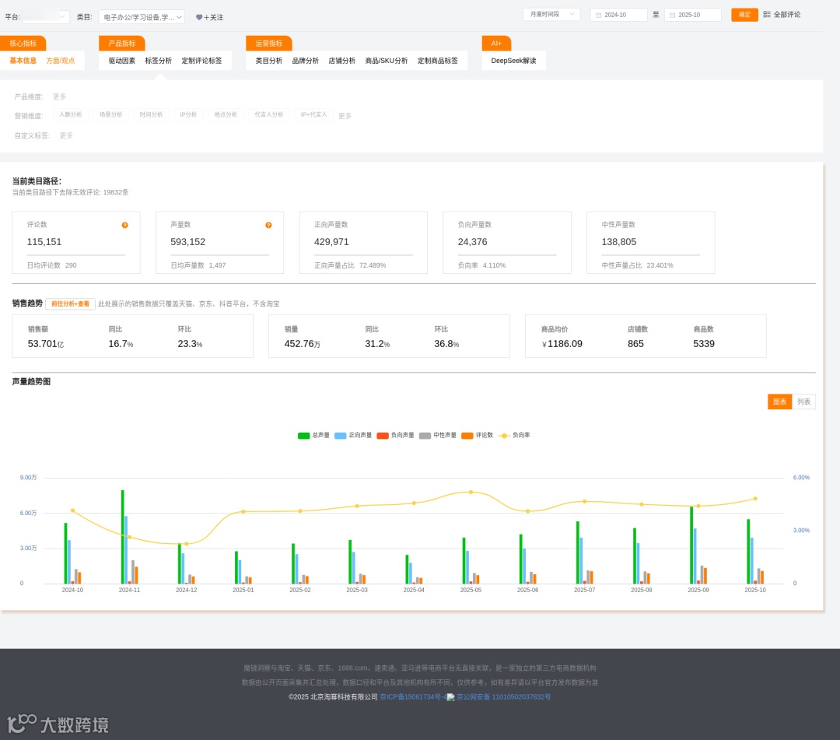Open the 京公网安备 footer link
This screenshot has height=740, width=840.
[503, 697]
